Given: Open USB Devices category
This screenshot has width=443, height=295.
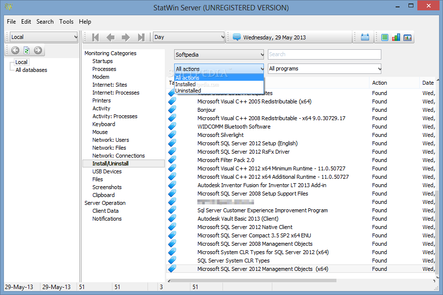Looking at the screenshot, I should point(107,171).
